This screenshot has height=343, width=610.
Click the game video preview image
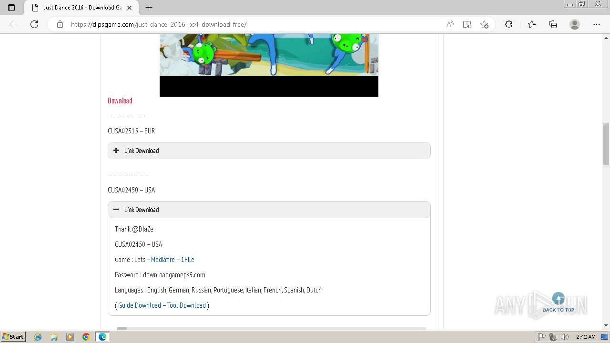(x=269, y=65)
